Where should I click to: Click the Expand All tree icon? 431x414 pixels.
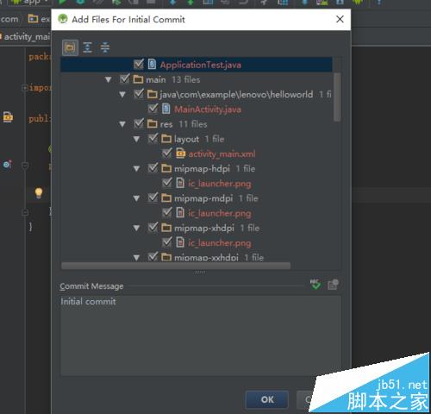(x=87, y=47)
